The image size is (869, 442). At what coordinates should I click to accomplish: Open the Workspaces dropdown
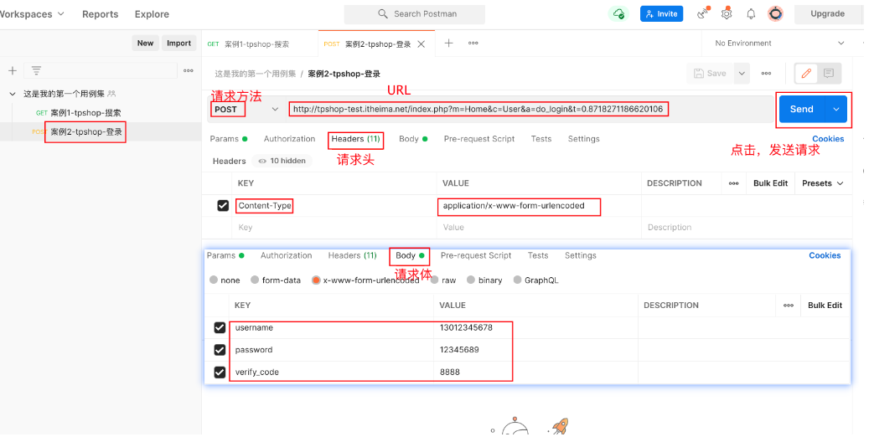[32, 14]
